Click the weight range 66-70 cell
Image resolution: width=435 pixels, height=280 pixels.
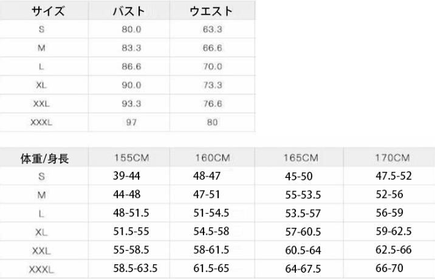point(389,267)
